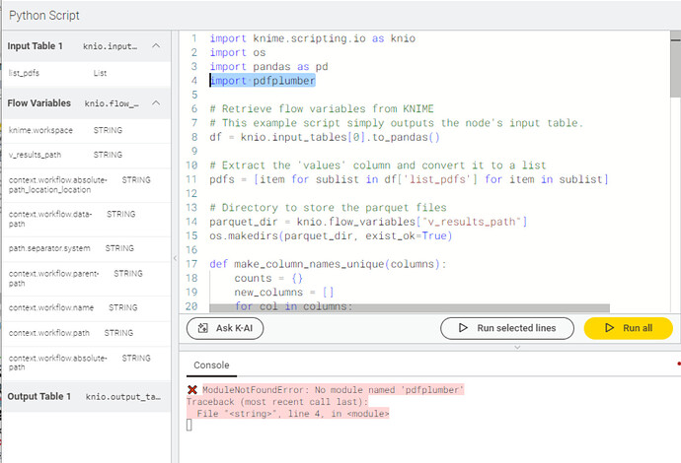Collapse left panel via splitter arrow

[175, 258]
